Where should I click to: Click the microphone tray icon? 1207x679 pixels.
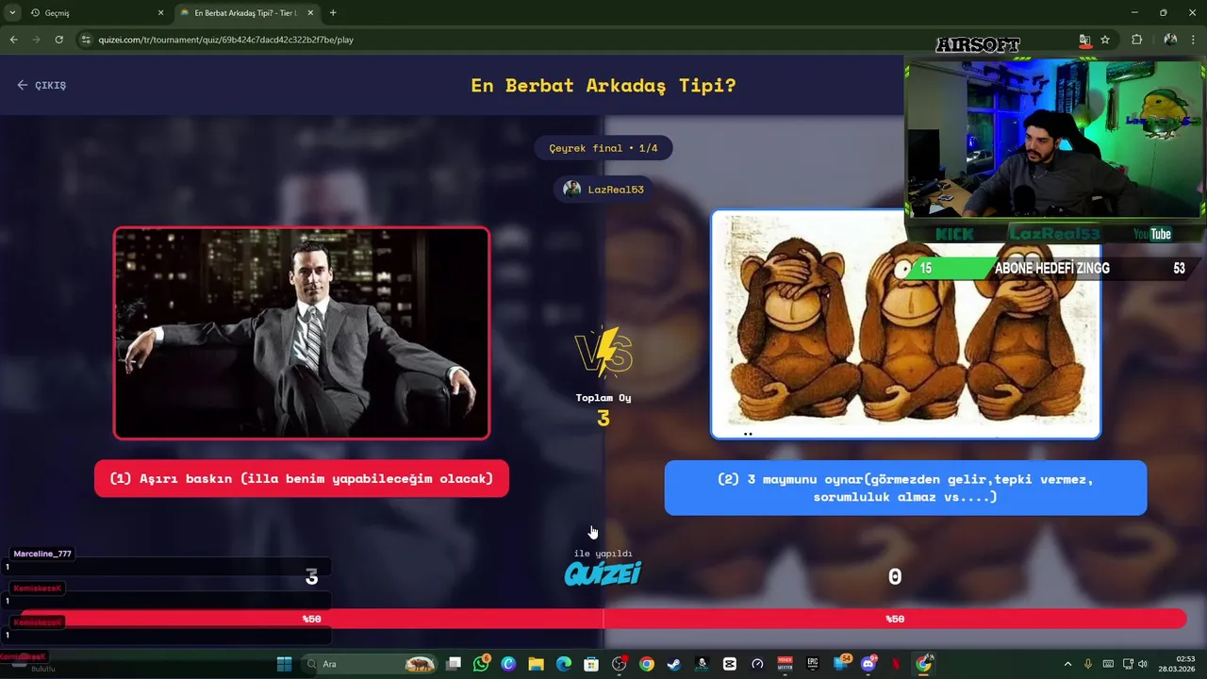click(1088, 664)
